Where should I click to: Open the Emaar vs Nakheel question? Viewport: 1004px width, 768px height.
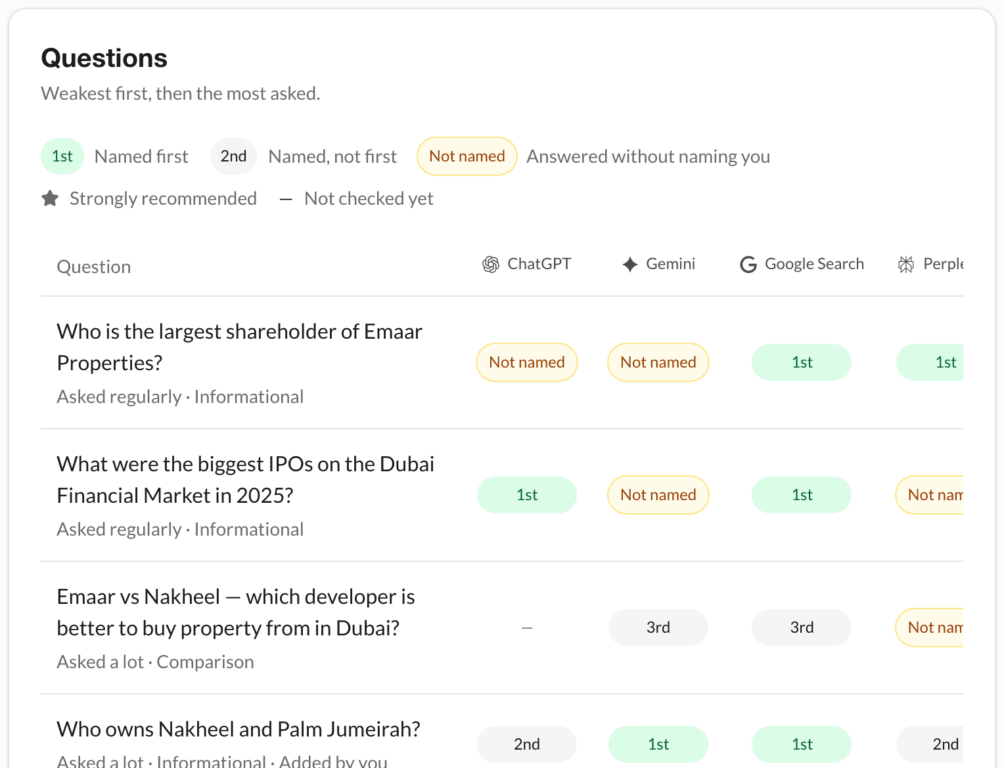tap(236, 612)
